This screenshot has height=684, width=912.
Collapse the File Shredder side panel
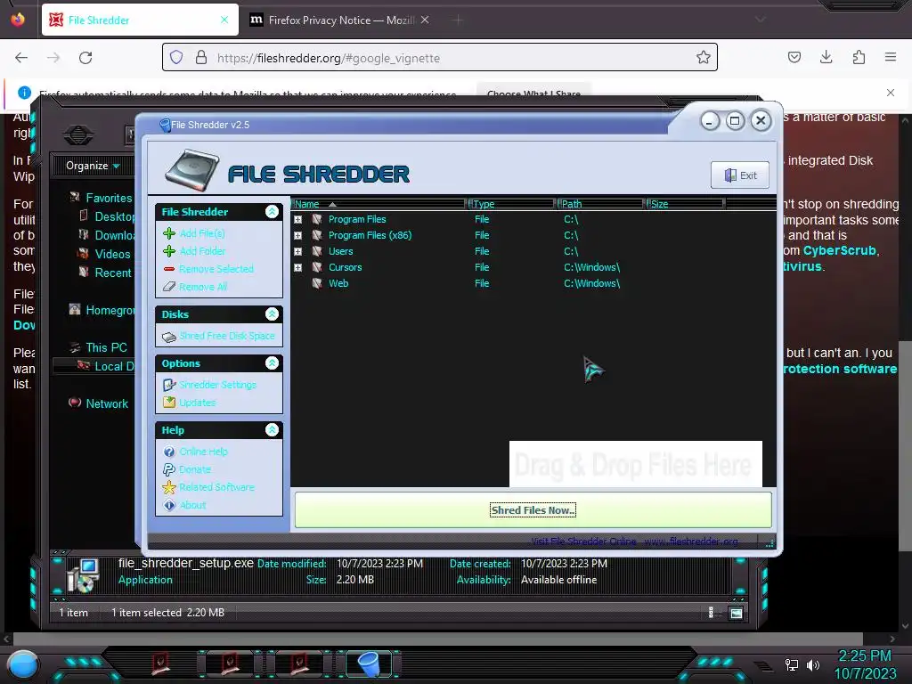[272, 212]
